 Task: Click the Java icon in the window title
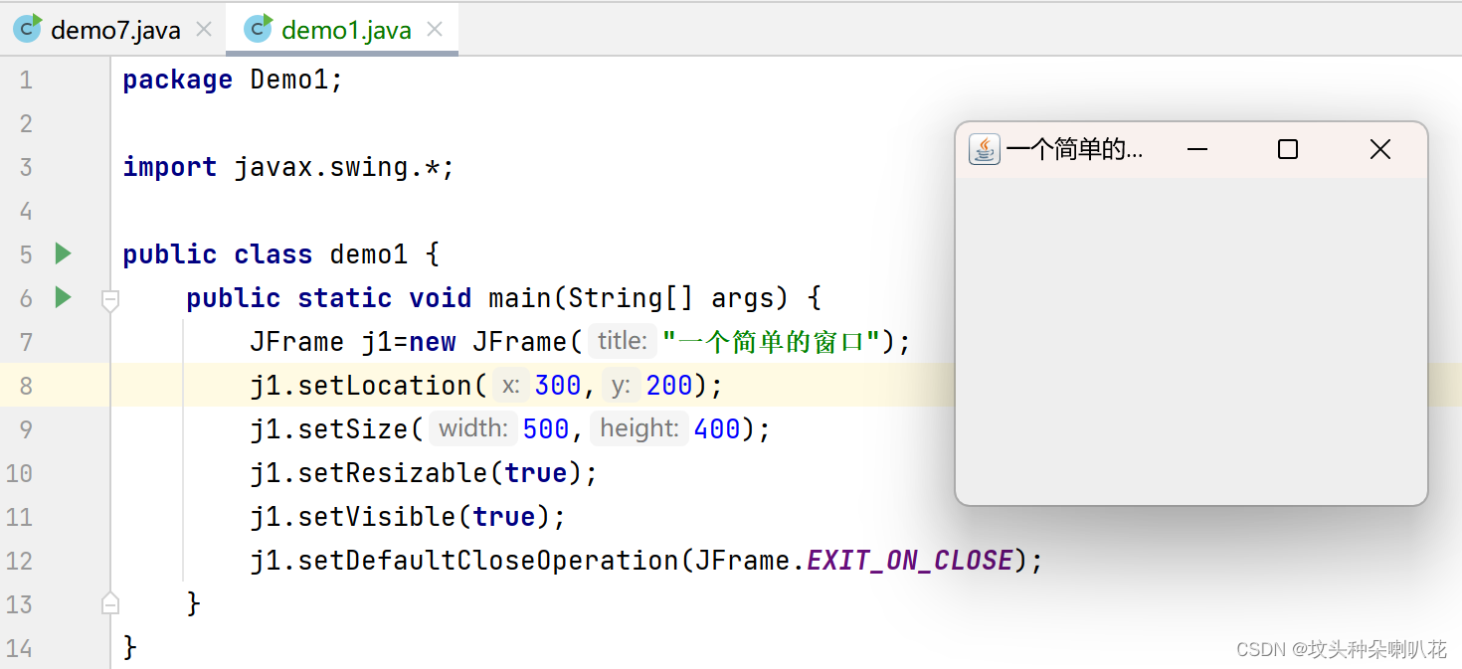pos(985,149)
